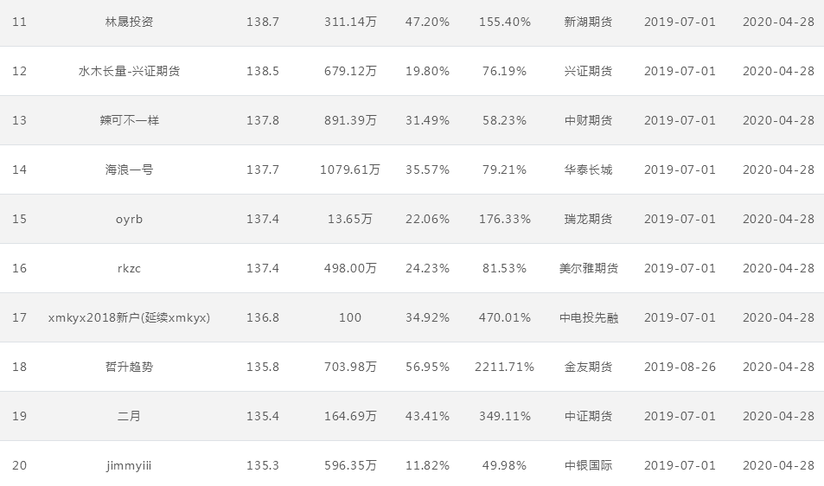Open the 林晟投资 account link
The height and width of the screenshot is (486, 824).
(129, 22)
